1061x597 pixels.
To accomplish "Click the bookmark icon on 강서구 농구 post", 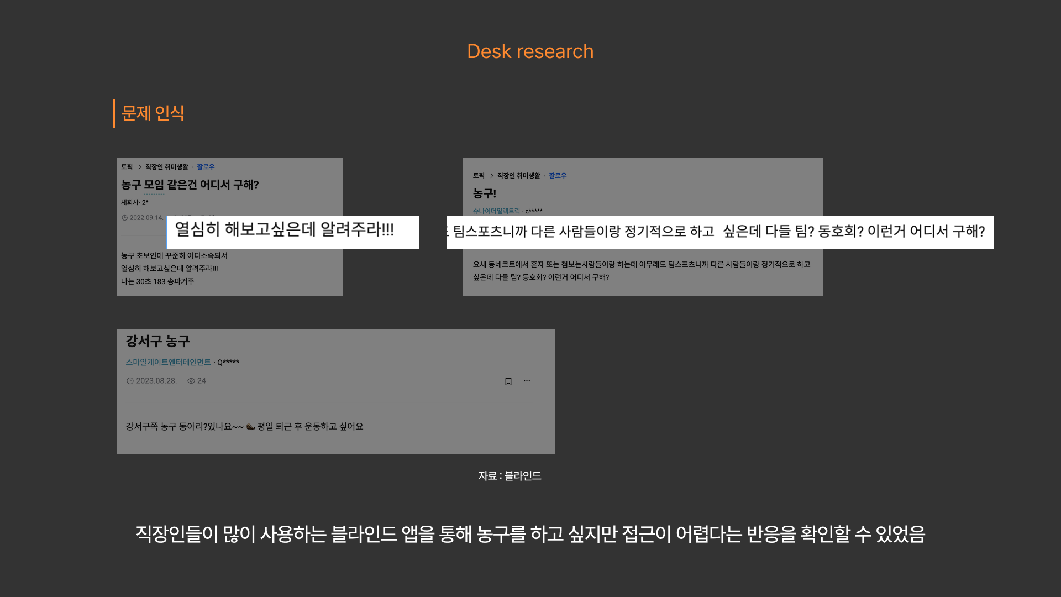I will point(508,381).
